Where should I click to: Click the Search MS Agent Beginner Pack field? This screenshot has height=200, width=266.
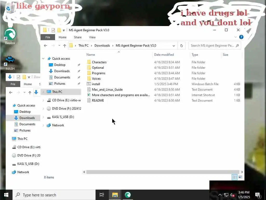click(x=215, y=46)
